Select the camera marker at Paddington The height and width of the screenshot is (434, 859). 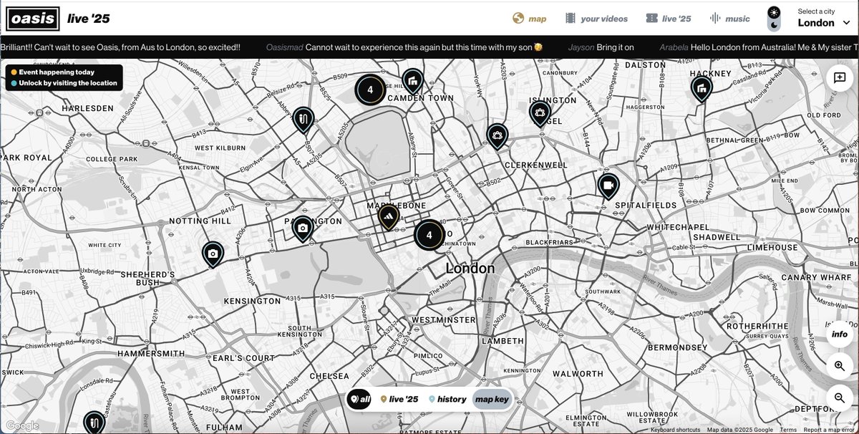point(303,229)
